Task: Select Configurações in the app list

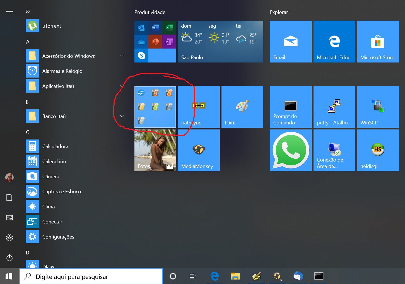Action: pyautogui.click(x=58, y=237)
